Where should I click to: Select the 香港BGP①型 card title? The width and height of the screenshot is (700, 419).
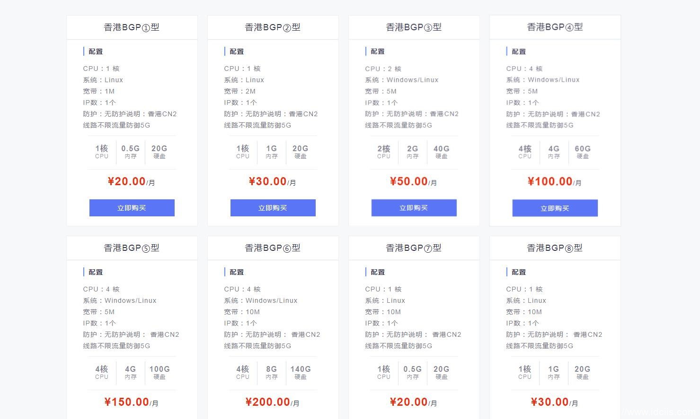pyautogui.click(x=132, y=27)
